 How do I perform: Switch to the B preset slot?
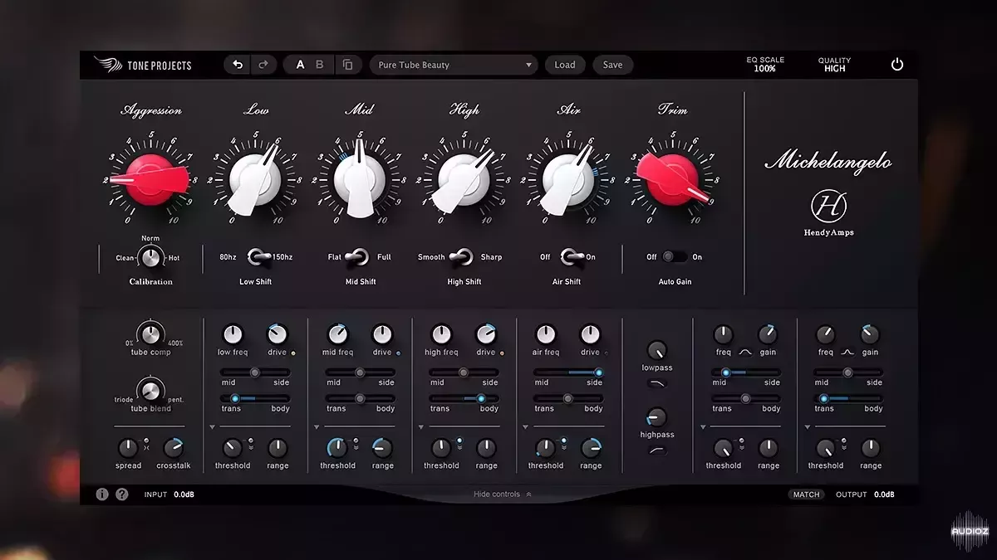tap(320, 65)
